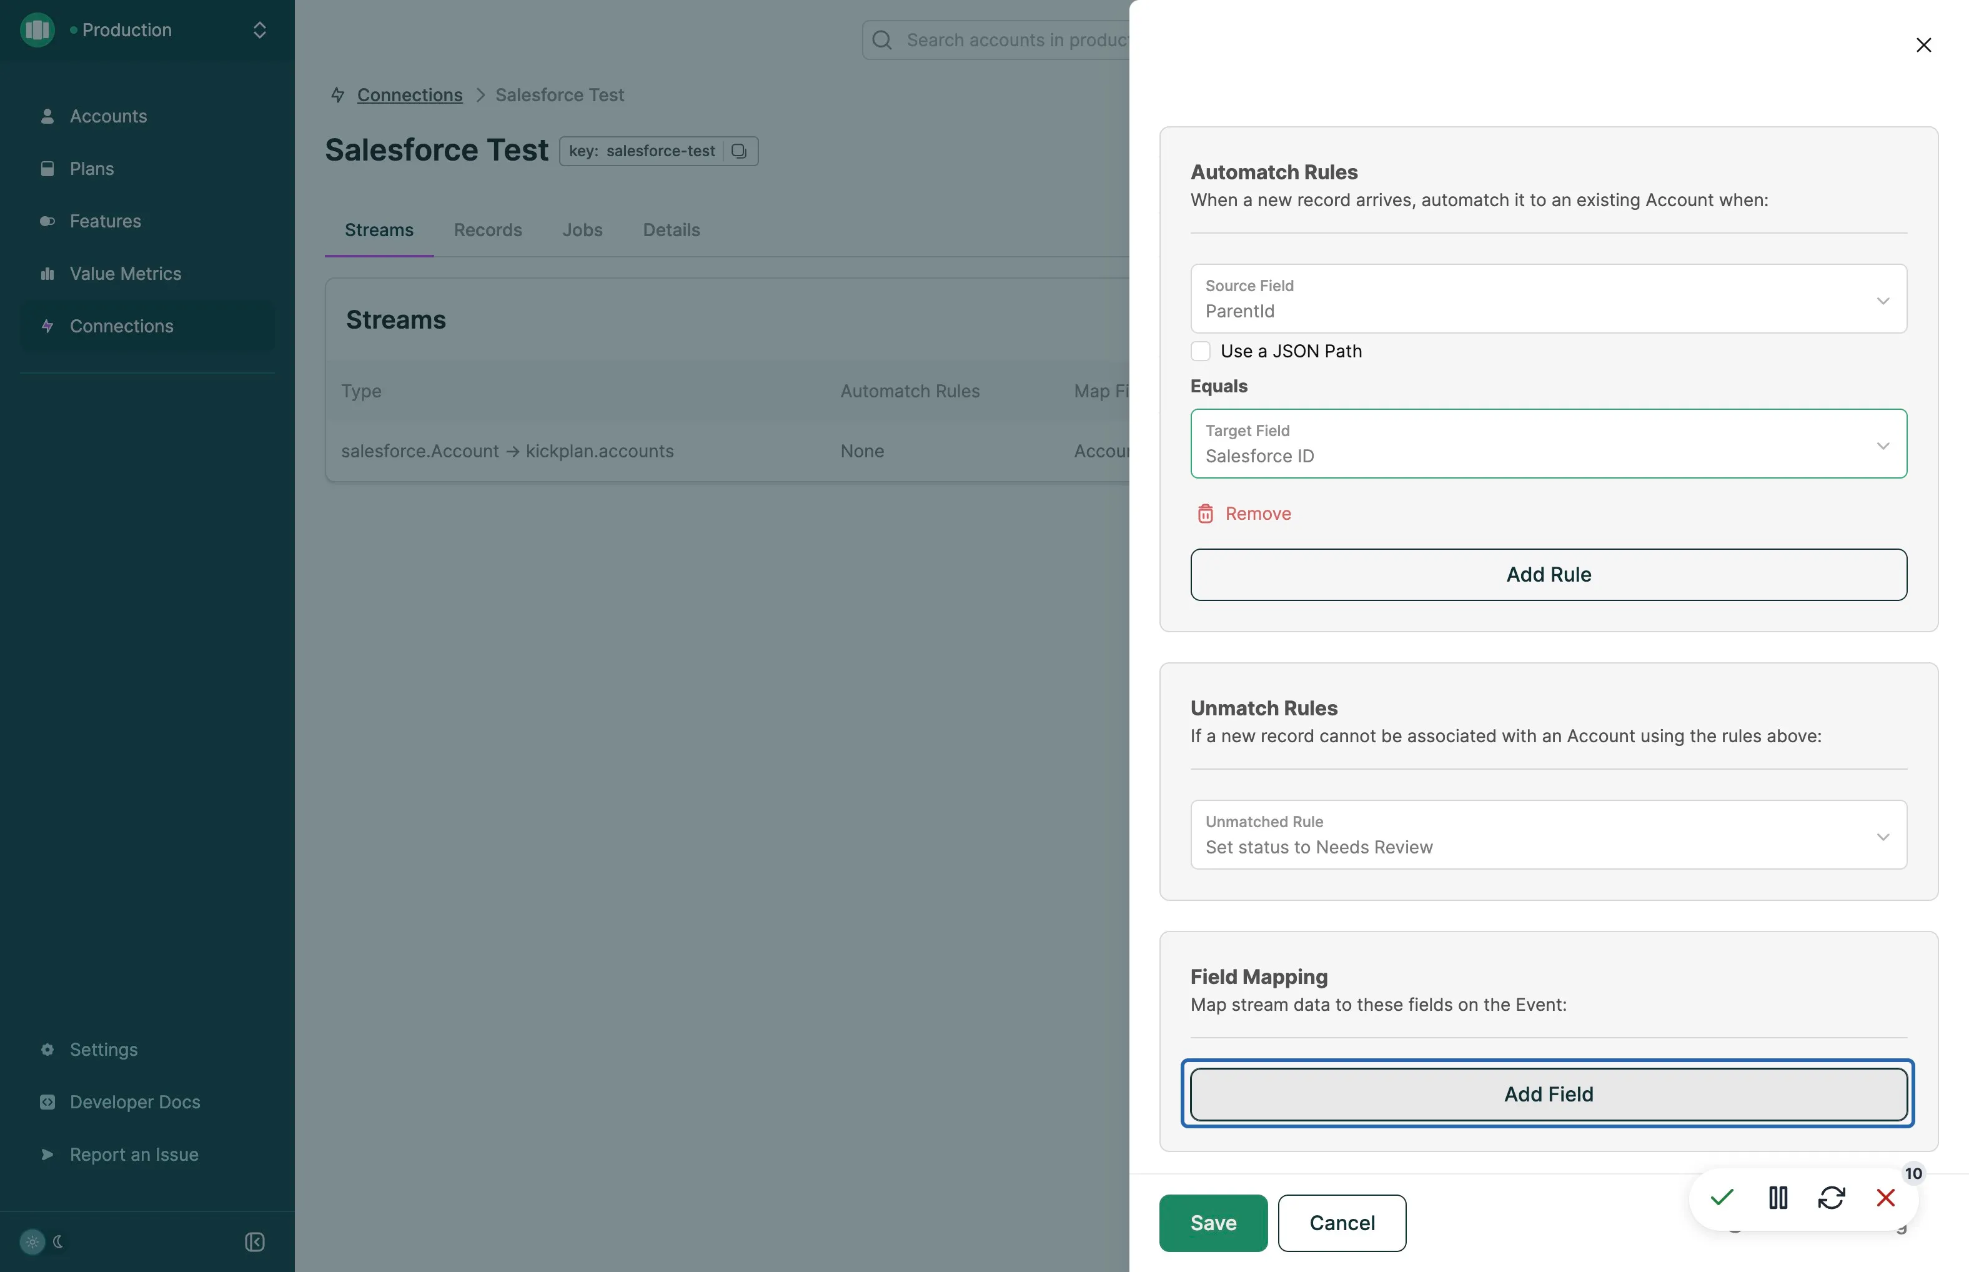Collapse the sidebar panel

click(x=254, y=1241)
